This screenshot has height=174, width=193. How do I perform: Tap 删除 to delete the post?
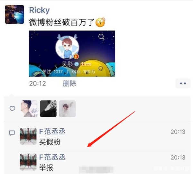click(x=69, y=83)
